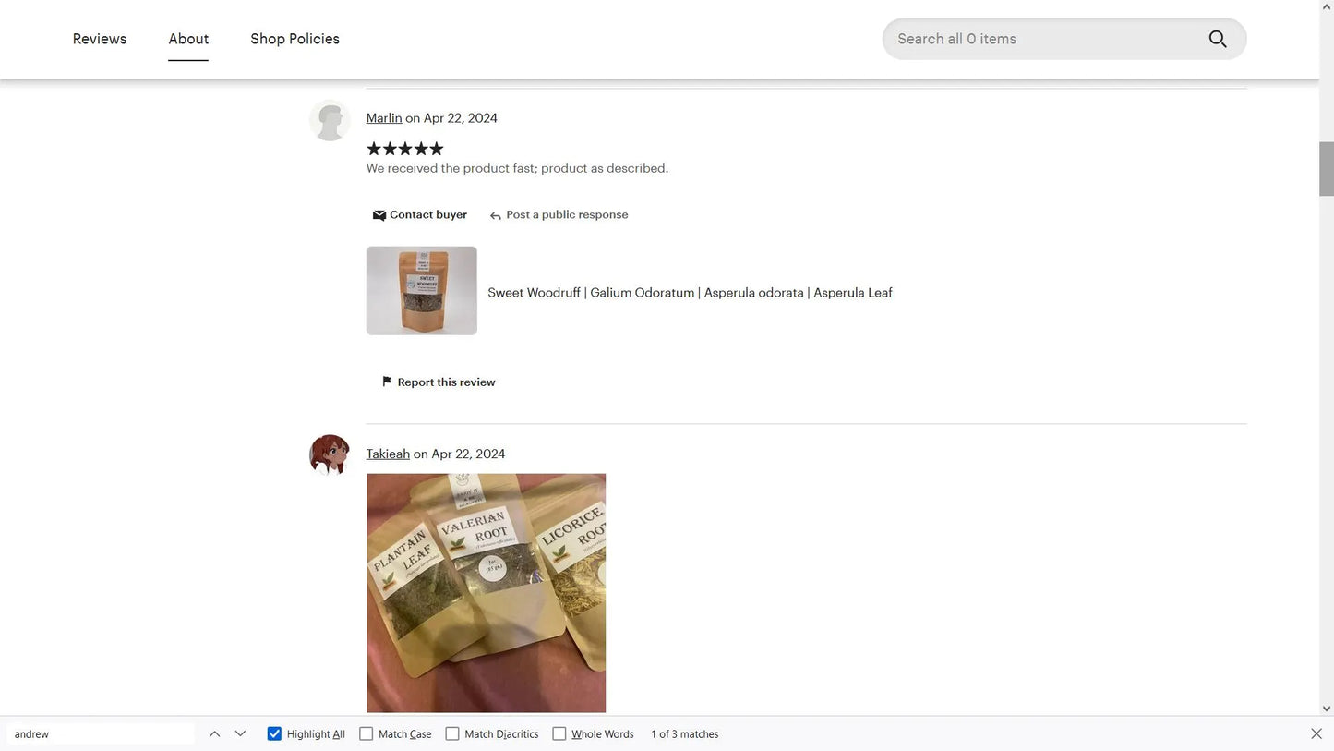Open the Shop Policies tab
This screenshot has height=751, width=1334.
pos(294,39)
